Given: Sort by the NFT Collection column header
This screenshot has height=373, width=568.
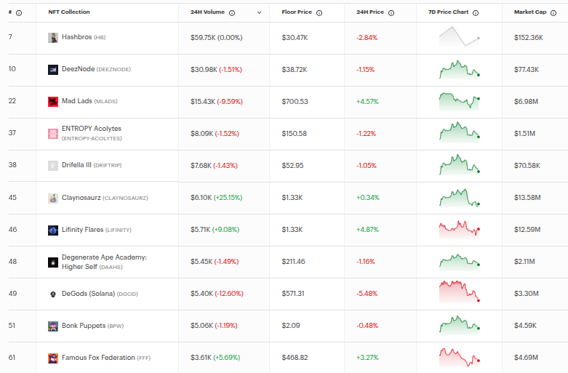Looking at the screenshot, I should [x=69, y=12].
